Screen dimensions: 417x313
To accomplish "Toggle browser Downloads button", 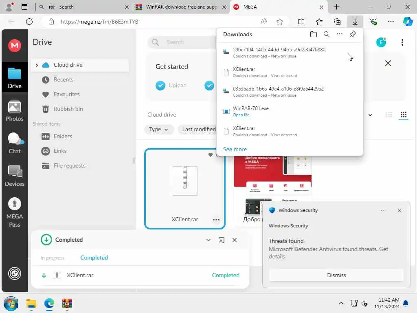I will (x=355, y=22).
